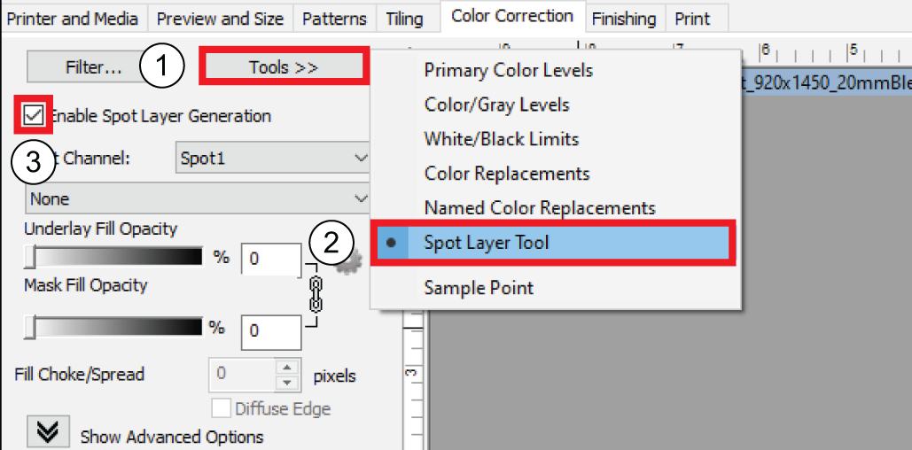Select Spot Layer Tool menu entry
Image resolution: width=912 pixels, height=450 pixels.
click(487, 243)
